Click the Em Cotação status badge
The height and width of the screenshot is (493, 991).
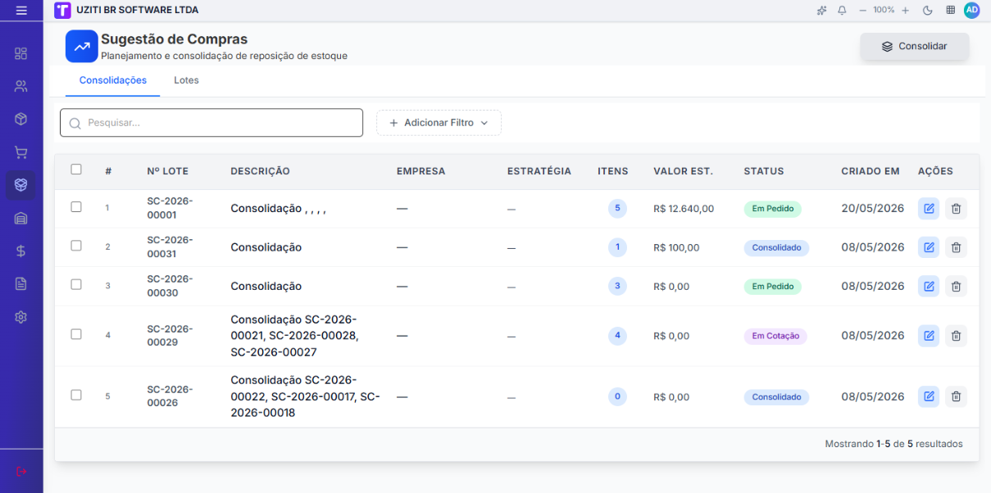[775, 337]
